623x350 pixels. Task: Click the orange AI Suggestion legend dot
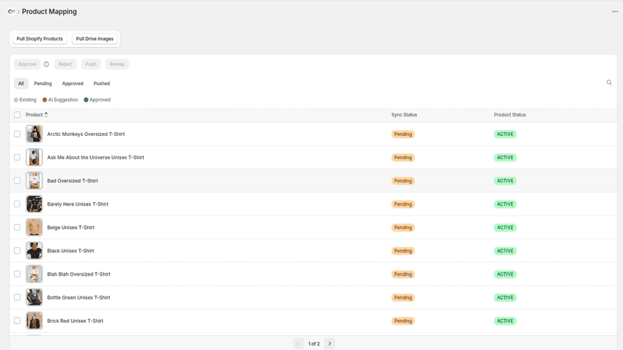point(44,100)
